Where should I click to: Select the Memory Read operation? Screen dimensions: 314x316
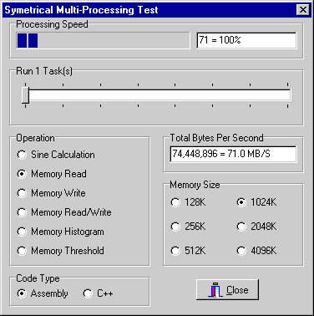tap(52, 174)
